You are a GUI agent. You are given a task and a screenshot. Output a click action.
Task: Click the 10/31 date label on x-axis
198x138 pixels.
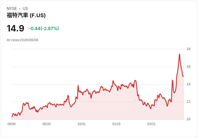82,124
